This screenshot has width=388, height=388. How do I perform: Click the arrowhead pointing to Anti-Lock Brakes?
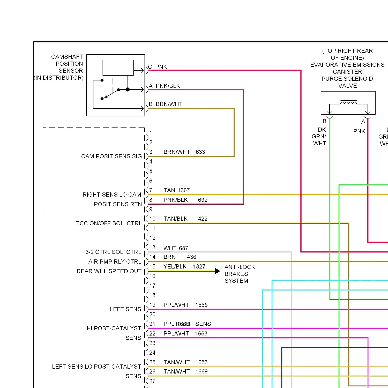click(x=218, y=271)
